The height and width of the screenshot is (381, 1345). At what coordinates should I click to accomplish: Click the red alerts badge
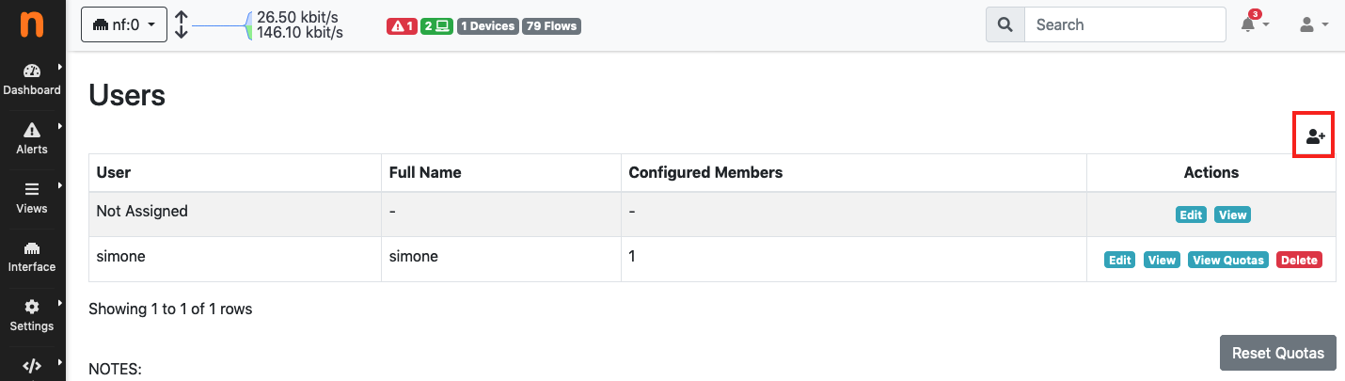402,26
